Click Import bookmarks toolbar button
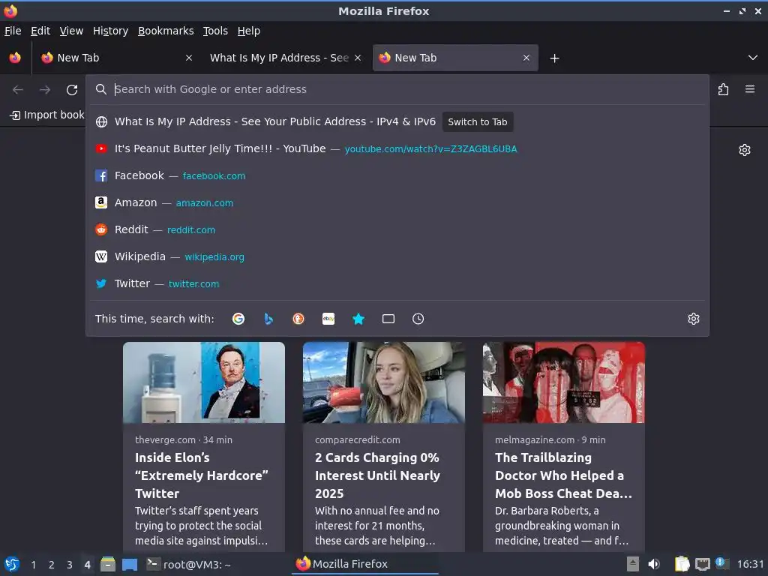This screenshot has width=768, height=576. coord(47,115)
